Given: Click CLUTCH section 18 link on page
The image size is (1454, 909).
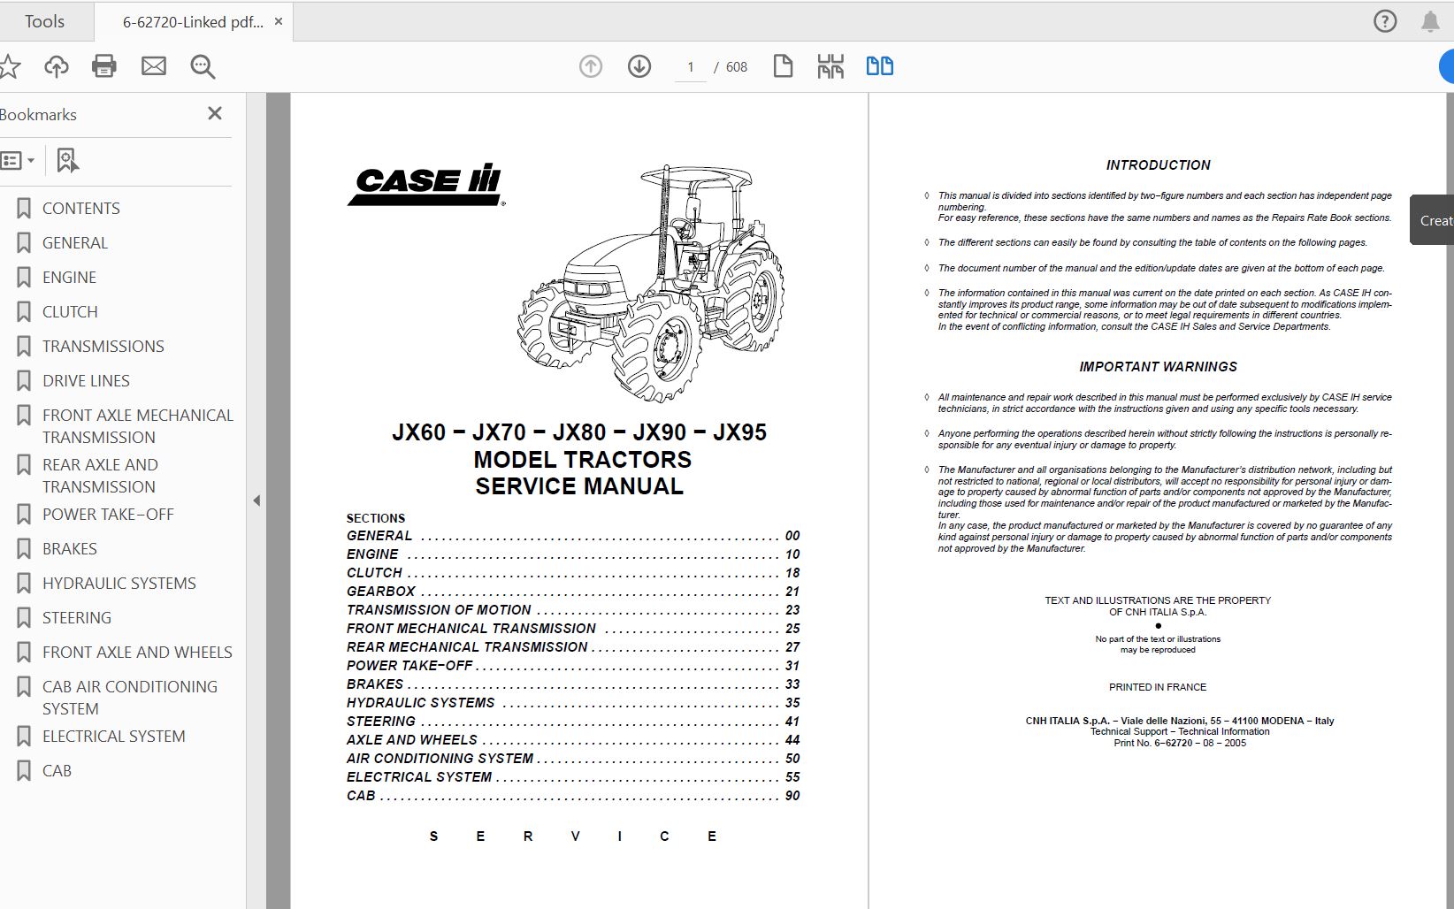Looking at the screenshot, I should coord(573,573).
